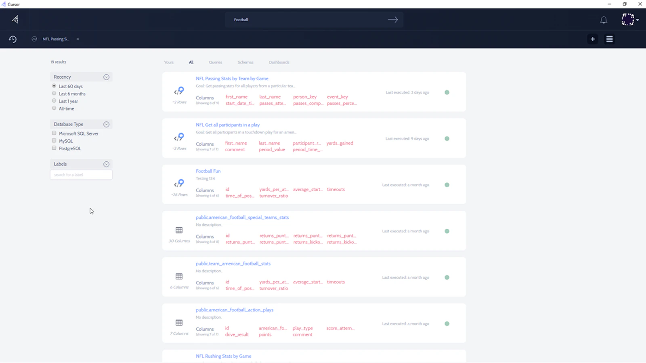This screenshot has height=363, width=646.
Task: Click the notification bell icon
Action: [x=604, y=20]
